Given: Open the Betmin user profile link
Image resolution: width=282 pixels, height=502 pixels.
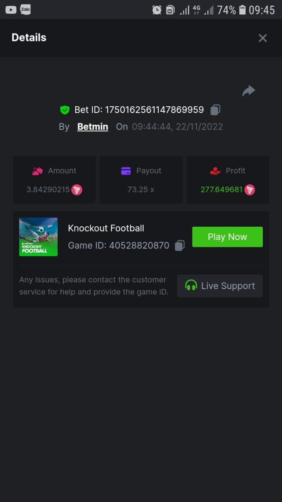Looking at the screenshot, I should click(x=93, y=127).
